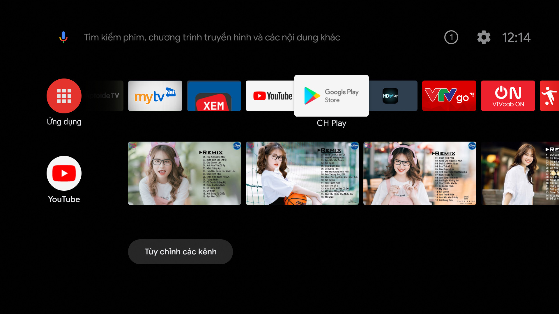Toggle the settings gear icon
This screenshot has height=314, width=559.
tap(483, 37)
